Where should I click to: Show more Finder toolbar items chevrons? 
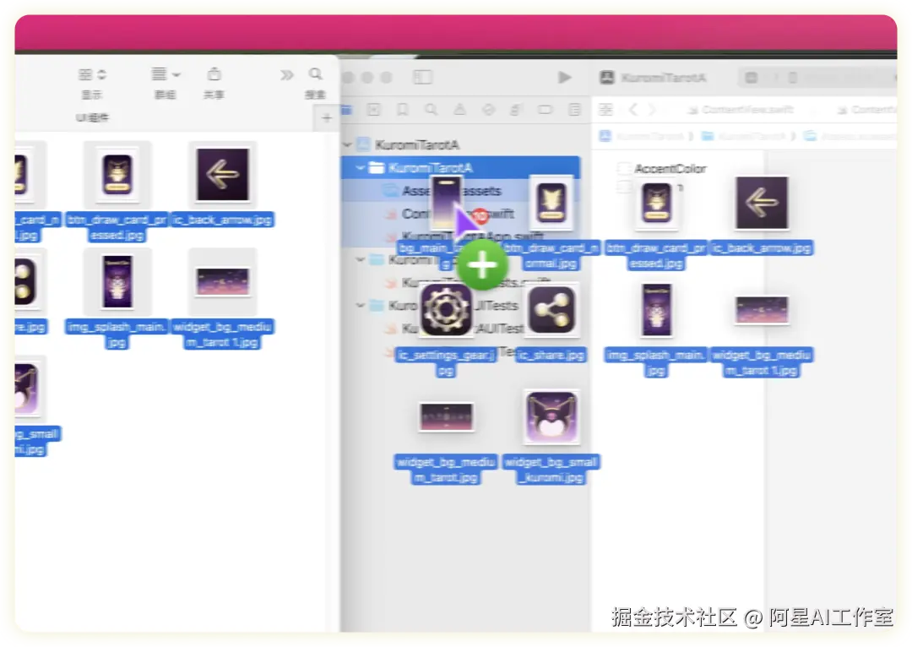[286, 75]
